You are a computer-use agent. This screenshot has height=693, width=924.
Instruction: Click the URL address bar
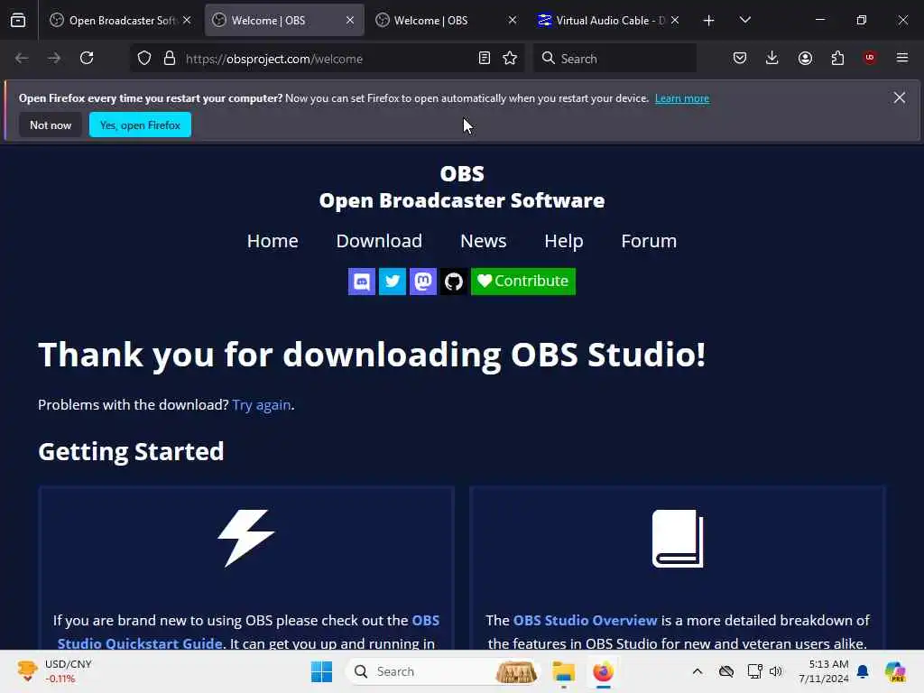[x=327, y=59]
